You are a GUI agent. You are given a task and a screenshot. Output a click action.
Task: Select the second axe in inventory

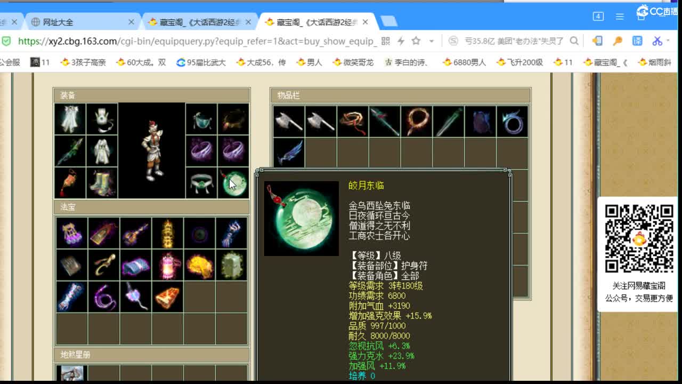pyautogui.click(x=321, y=121)
